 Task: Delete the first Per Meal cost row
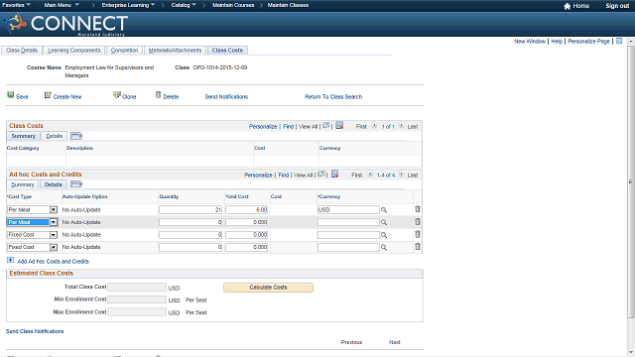[418, 209]
